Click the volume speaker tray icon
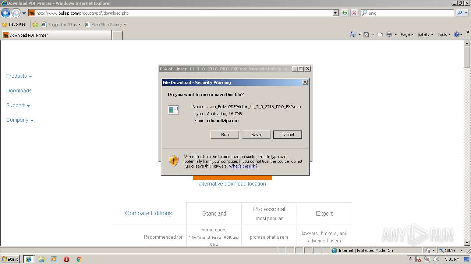This screenshot has height=264, width=471. [436, 259]
